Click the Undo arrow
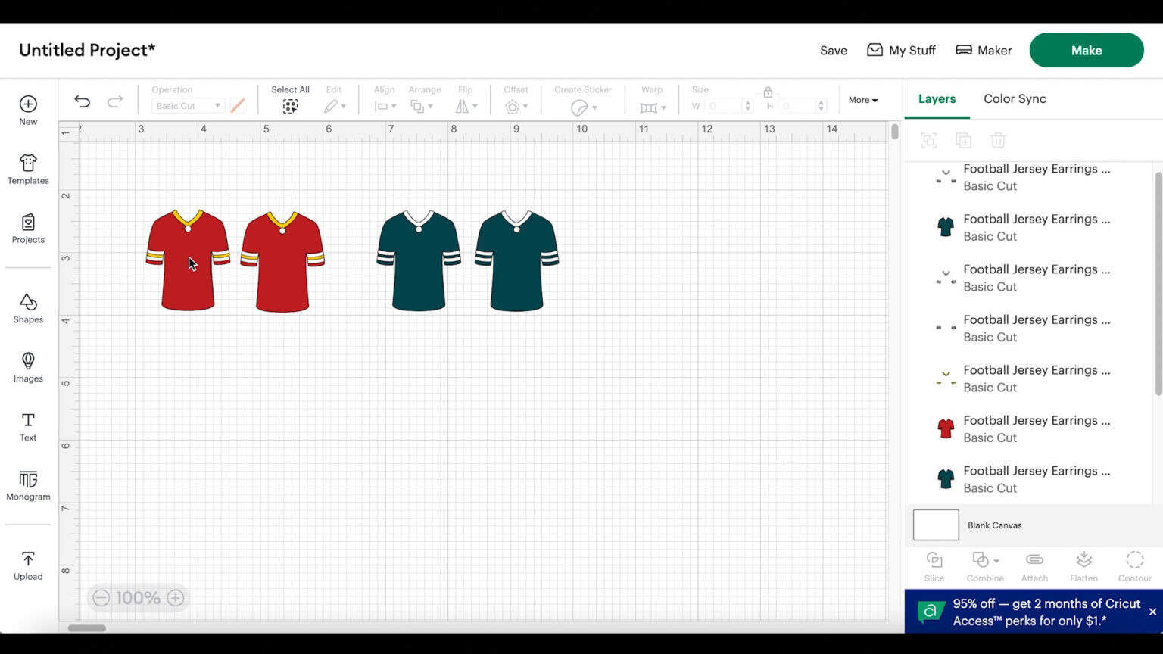Viewport: 1163px width, 654px height. (x=82, y=101)
